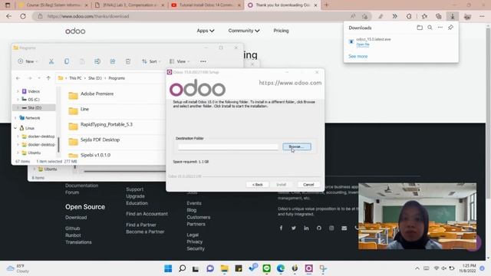Image resolution: width=491 pixels, height=276 pixels.
Task: Expand the Videos tree item
Action: [18, 91]
